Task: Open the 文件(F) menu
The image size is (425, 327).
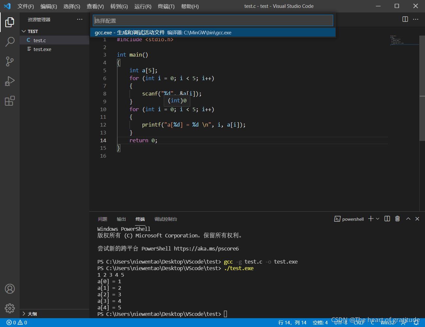Action: (25, 6)
